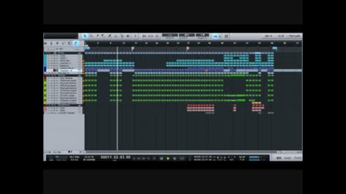346x194 pixels.
Task: Toggle the Loop button in transport
Action: pyautogui.click(x=182, y=158)
